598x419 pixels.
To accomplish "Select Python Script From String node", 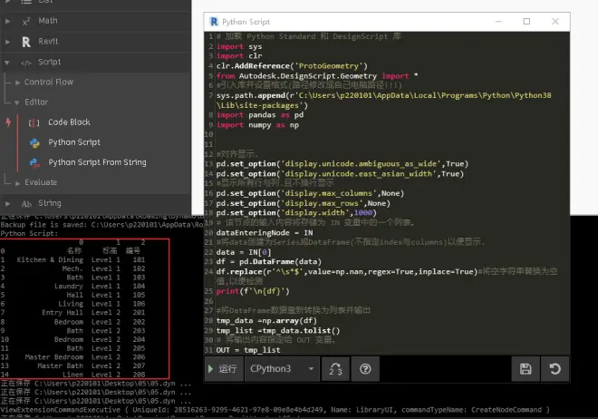I will tap(97, 162).
